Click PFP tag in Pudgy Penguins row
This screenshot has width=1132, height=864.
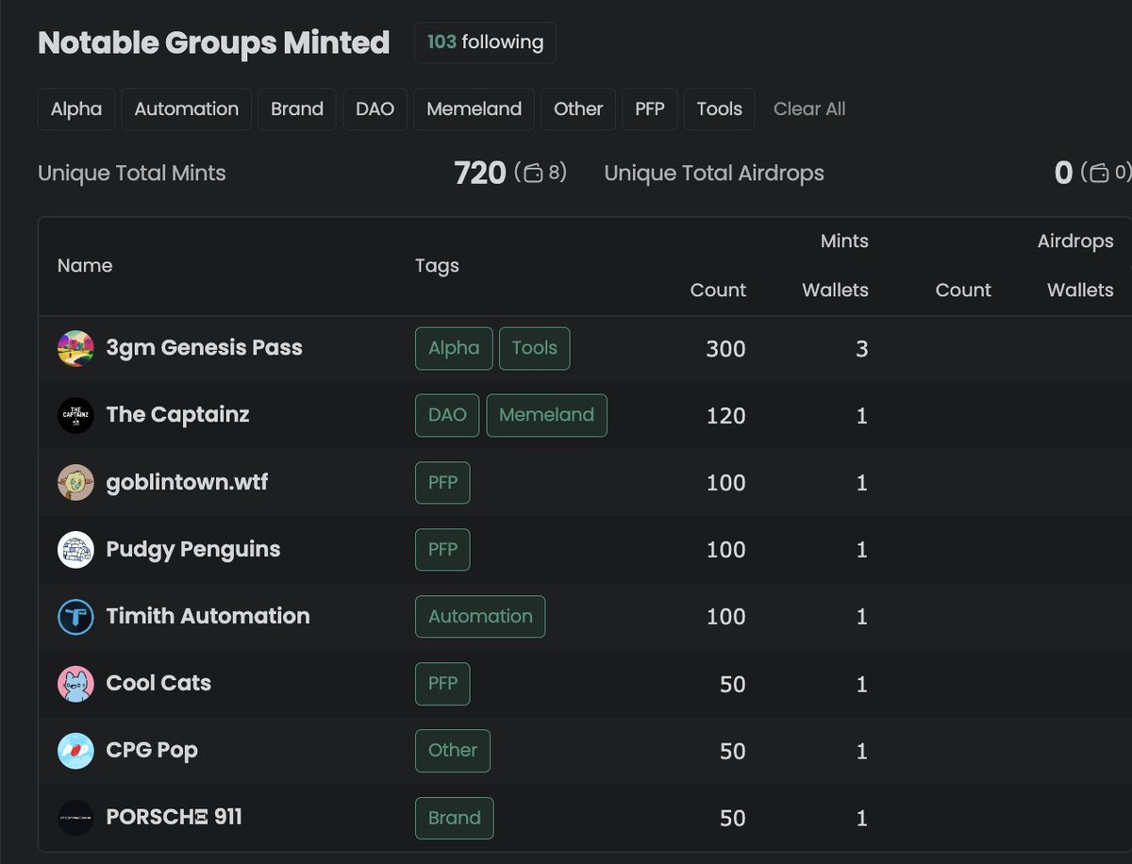tap(442, 550)
